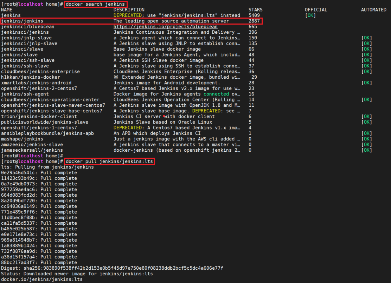The image size is (391, 283).
Task: Click 'h1kkan/jenkins-docker' row name
Action: tap(31, 77)
